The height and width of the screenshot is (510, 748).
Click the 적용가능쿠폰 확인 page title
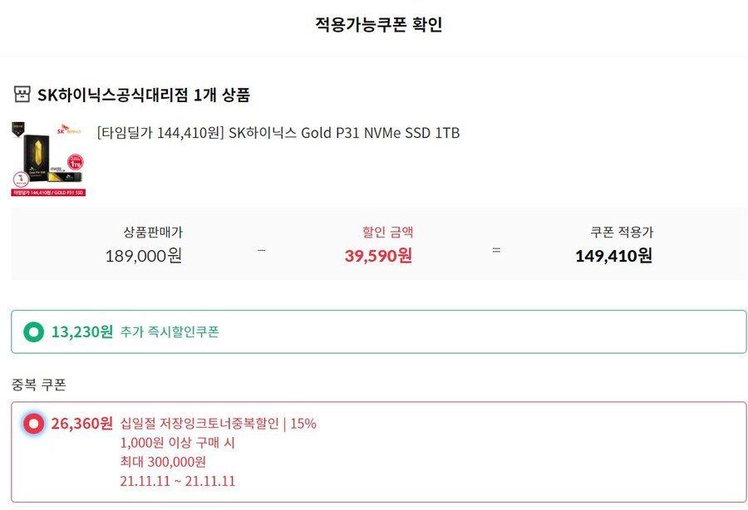click(x=379, y=24)
